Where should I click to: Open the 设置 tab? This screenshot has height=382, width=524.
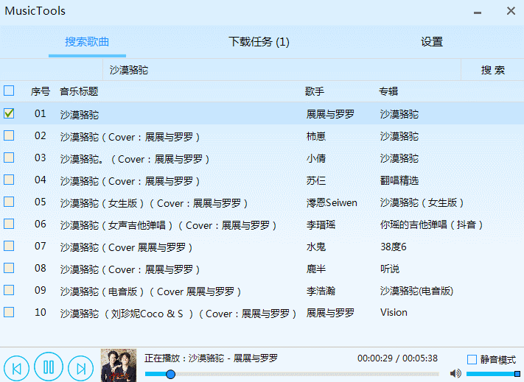(x=432, y=42)
